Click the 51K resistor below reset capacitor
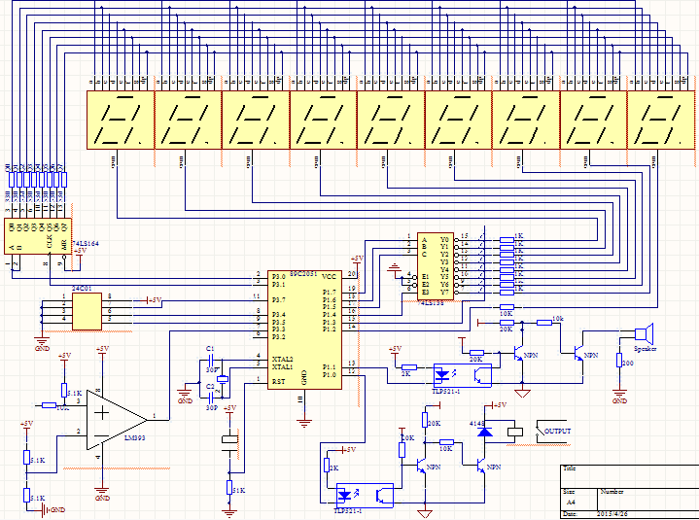The image size is (699, 520). [229, 487]
